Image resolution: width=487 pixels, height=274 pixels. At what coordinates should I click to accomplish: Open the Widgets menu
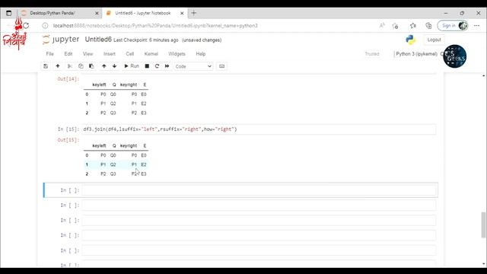pyautogui.click(x=177, y=54)
